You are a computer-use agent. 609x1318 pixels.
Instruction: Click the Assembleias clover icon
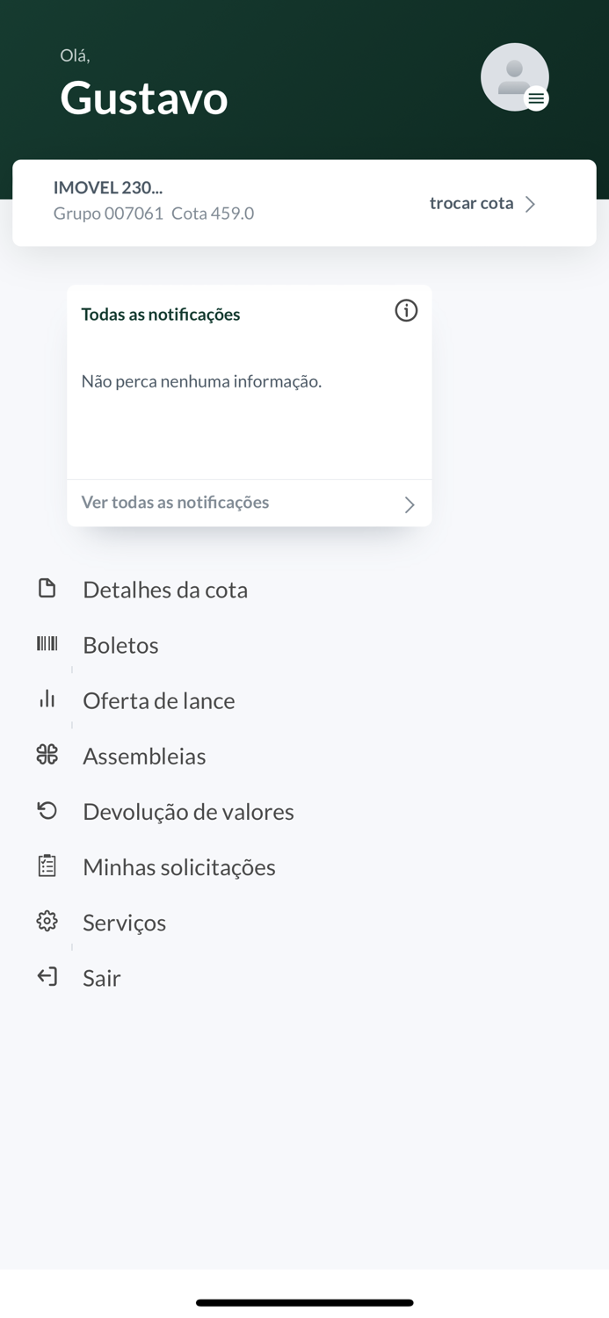(x=47, y=755)
